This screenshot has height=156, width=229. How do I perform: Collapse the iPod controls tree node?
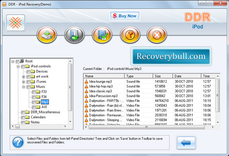pos(18,67)
